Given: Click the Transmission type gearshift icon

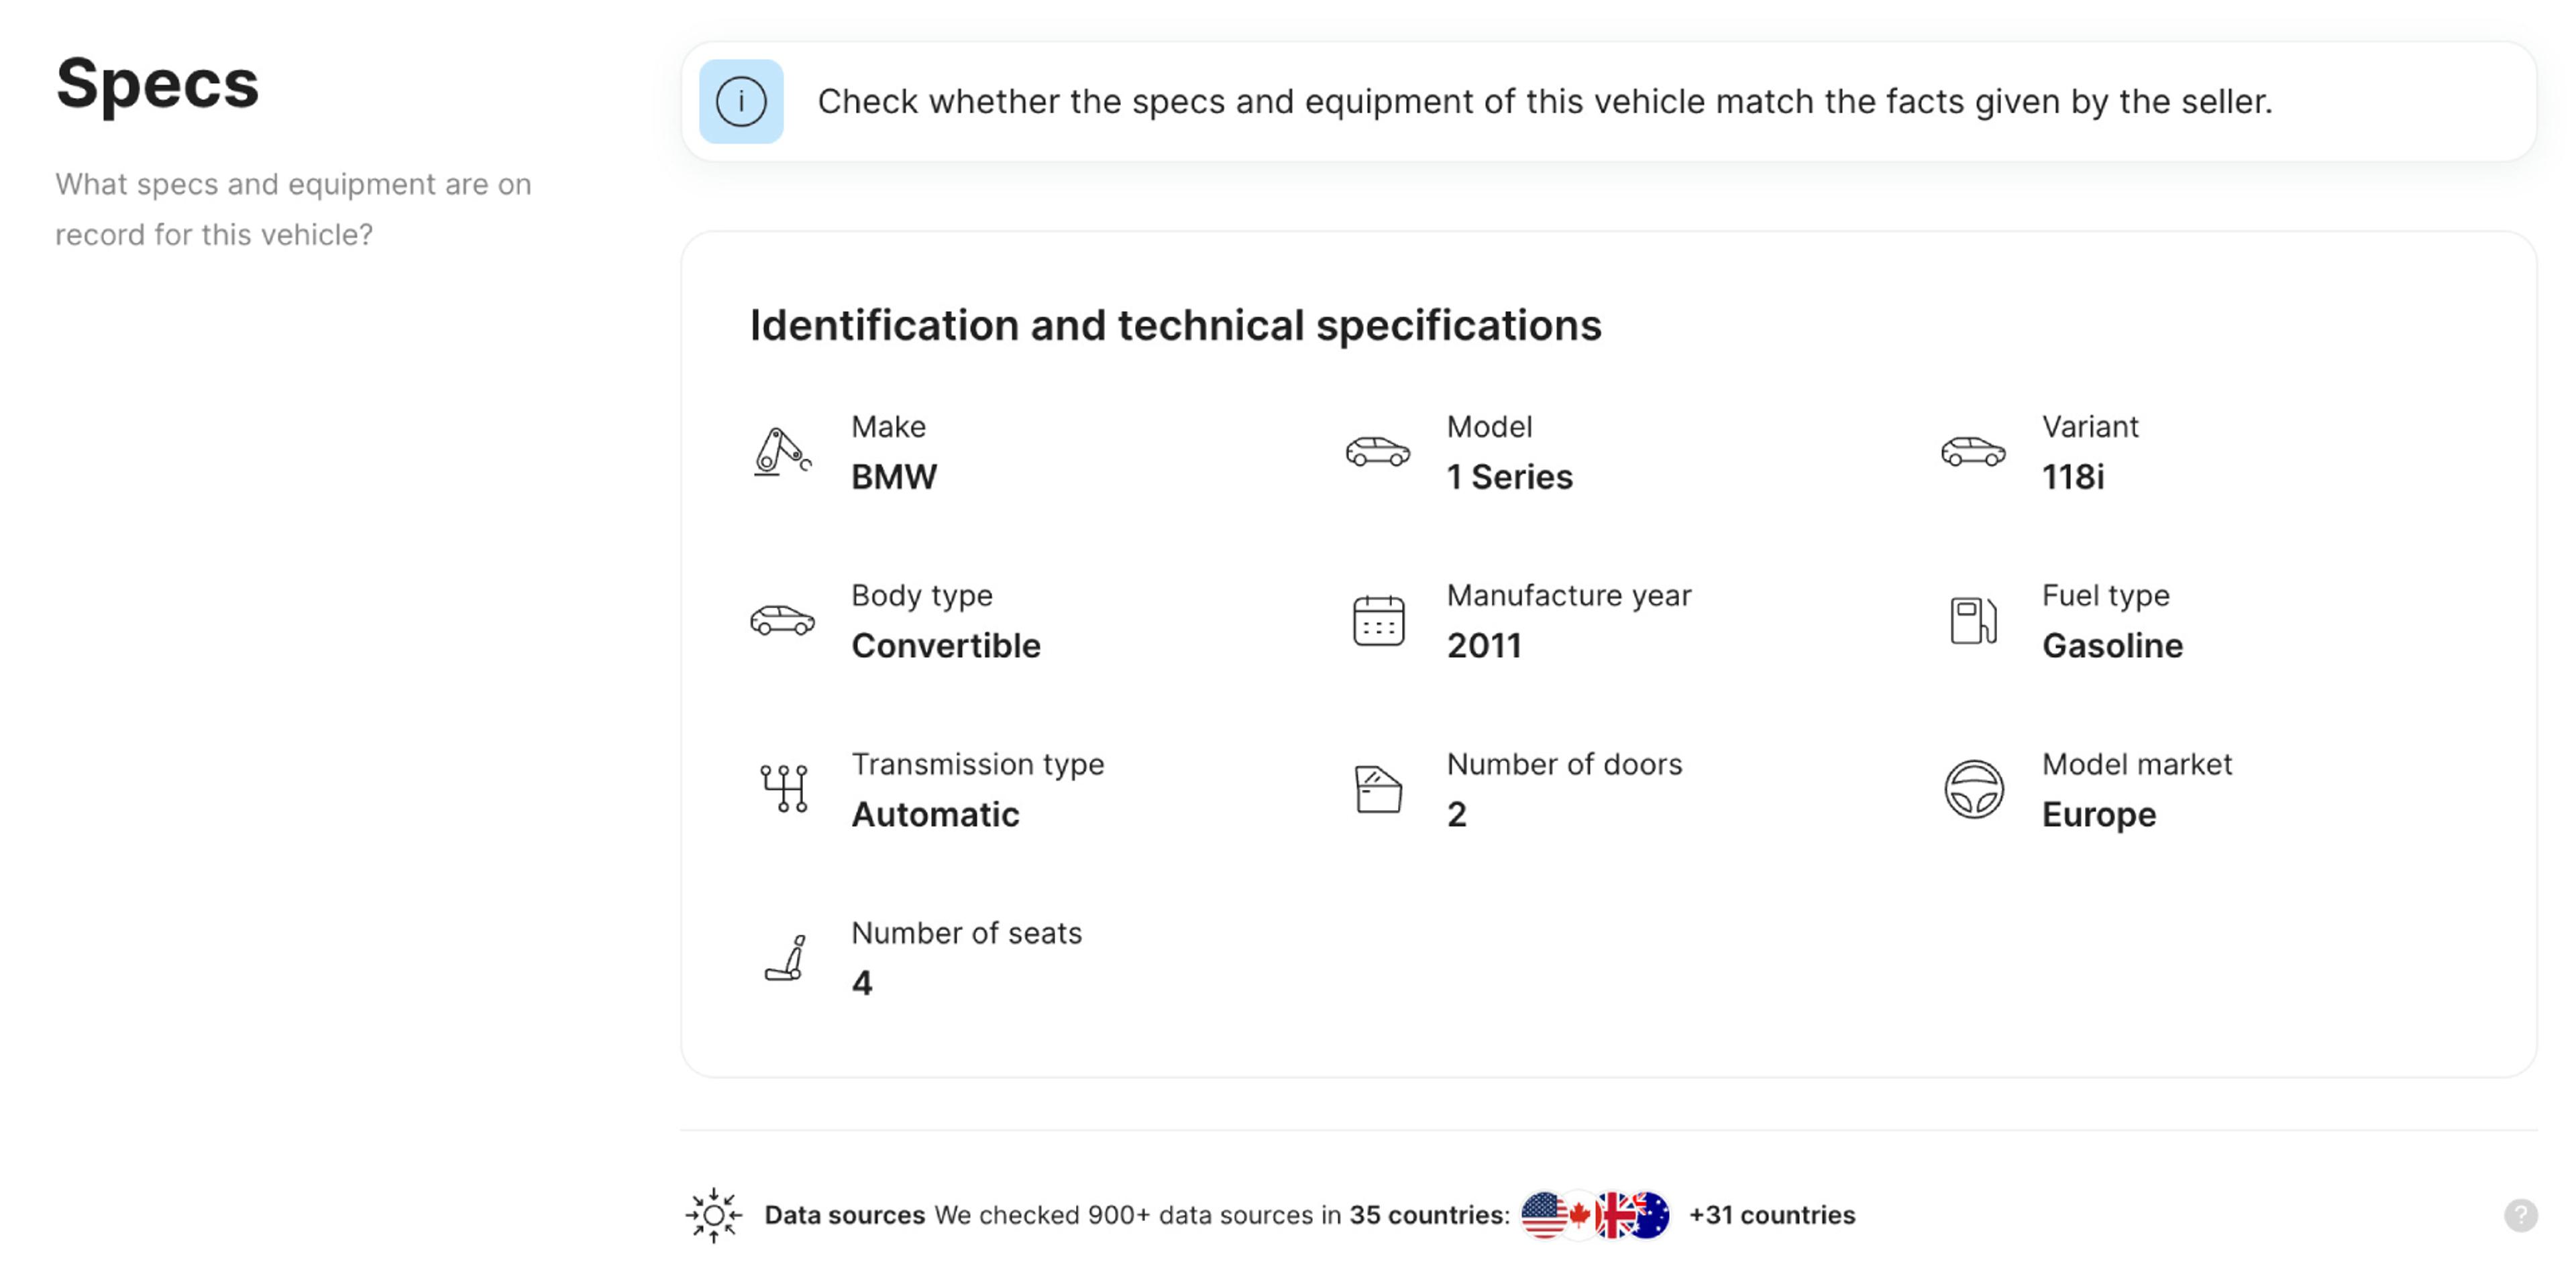Looking at the screenshot, I should (x=783, y=789).
